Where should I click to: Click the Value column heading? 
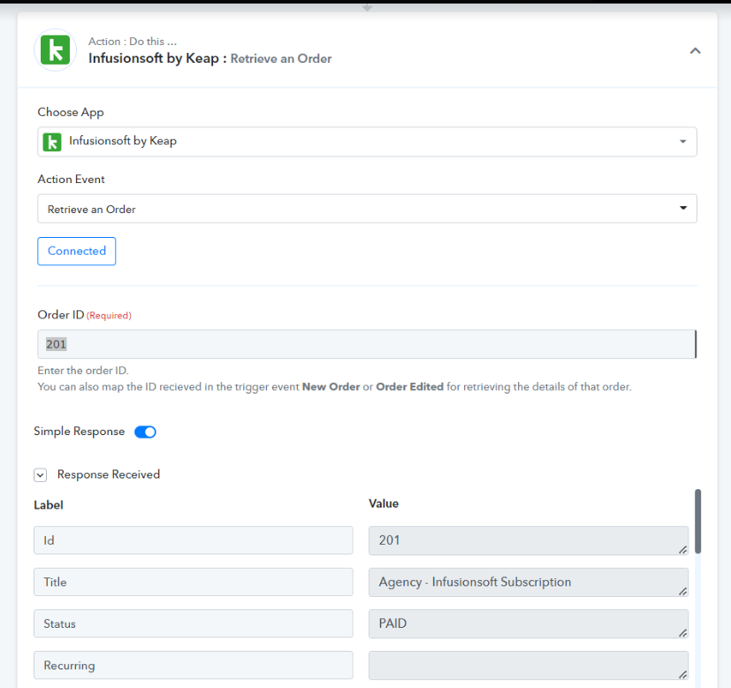(384, 504)
